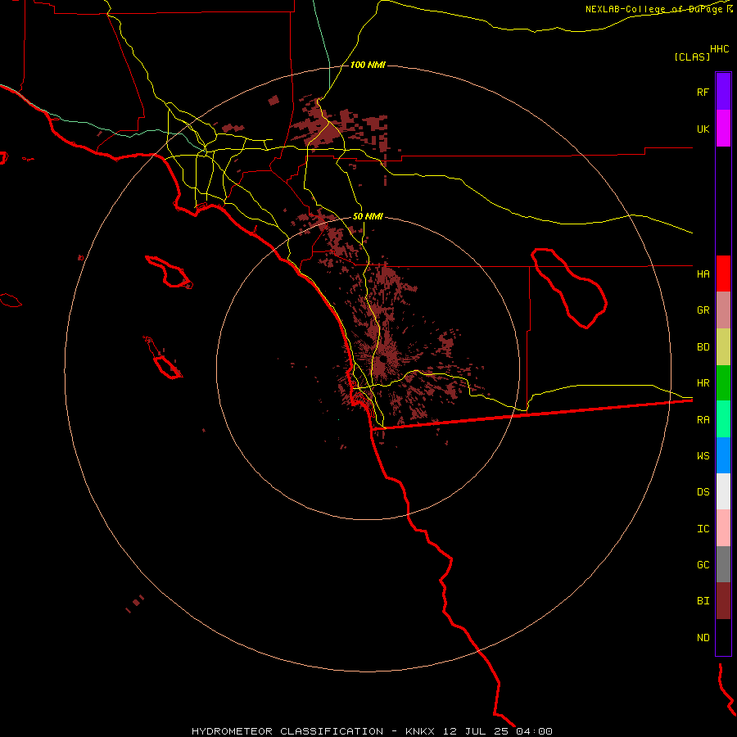The image size is (737, 737).
Task: Click the WS blue legend swatch
Action: tap(723, 455)
